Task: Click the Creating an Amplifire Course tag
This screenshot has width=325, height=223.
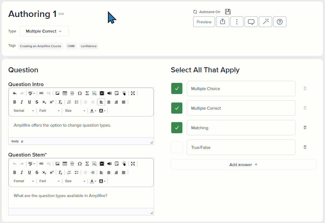Action: [x=40, y=46]
